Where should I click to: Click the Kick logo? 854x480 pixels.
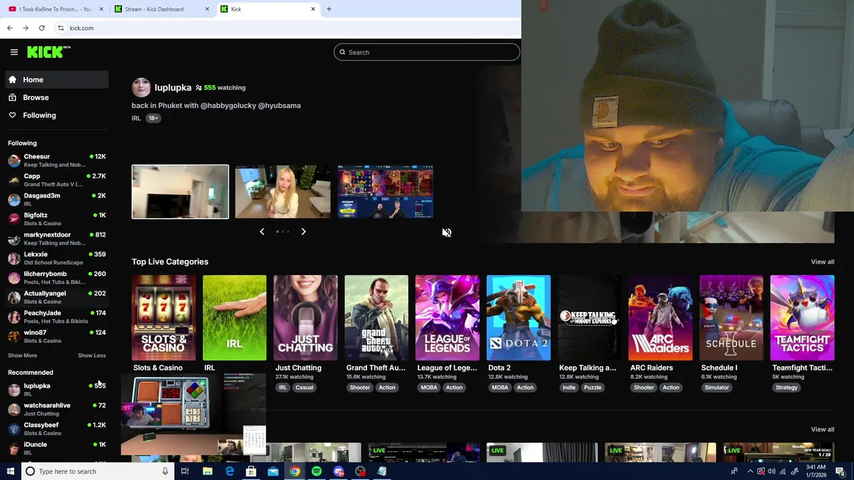49,52
